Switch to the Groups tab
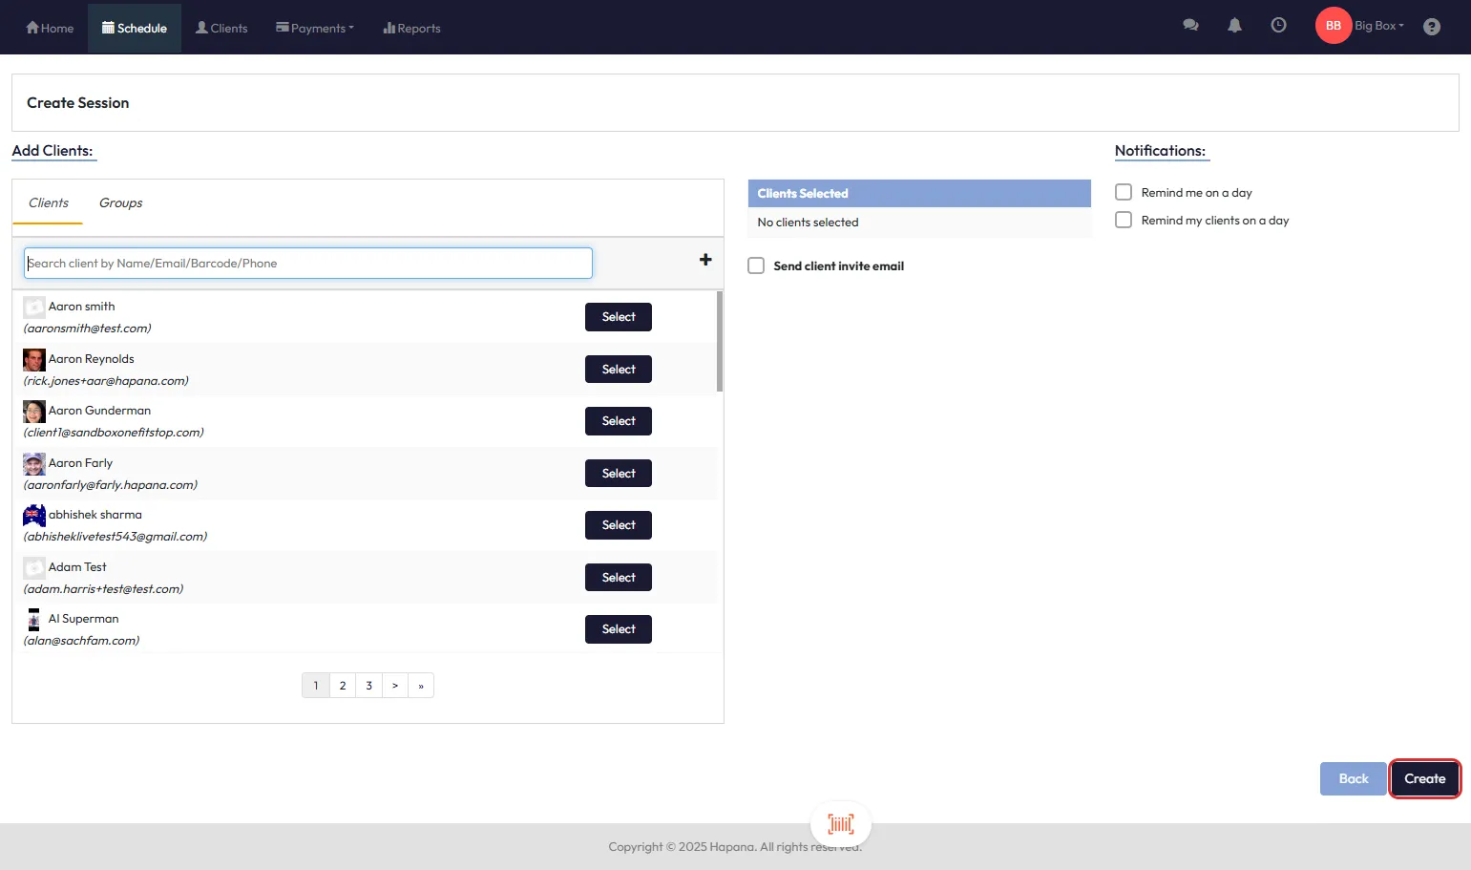 click(x=120, y=202)
